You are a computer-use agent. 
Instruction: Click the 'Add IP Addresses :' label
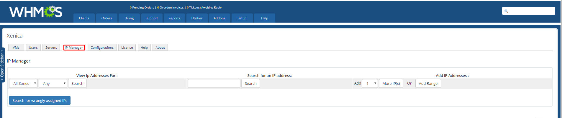click(452, 76)
